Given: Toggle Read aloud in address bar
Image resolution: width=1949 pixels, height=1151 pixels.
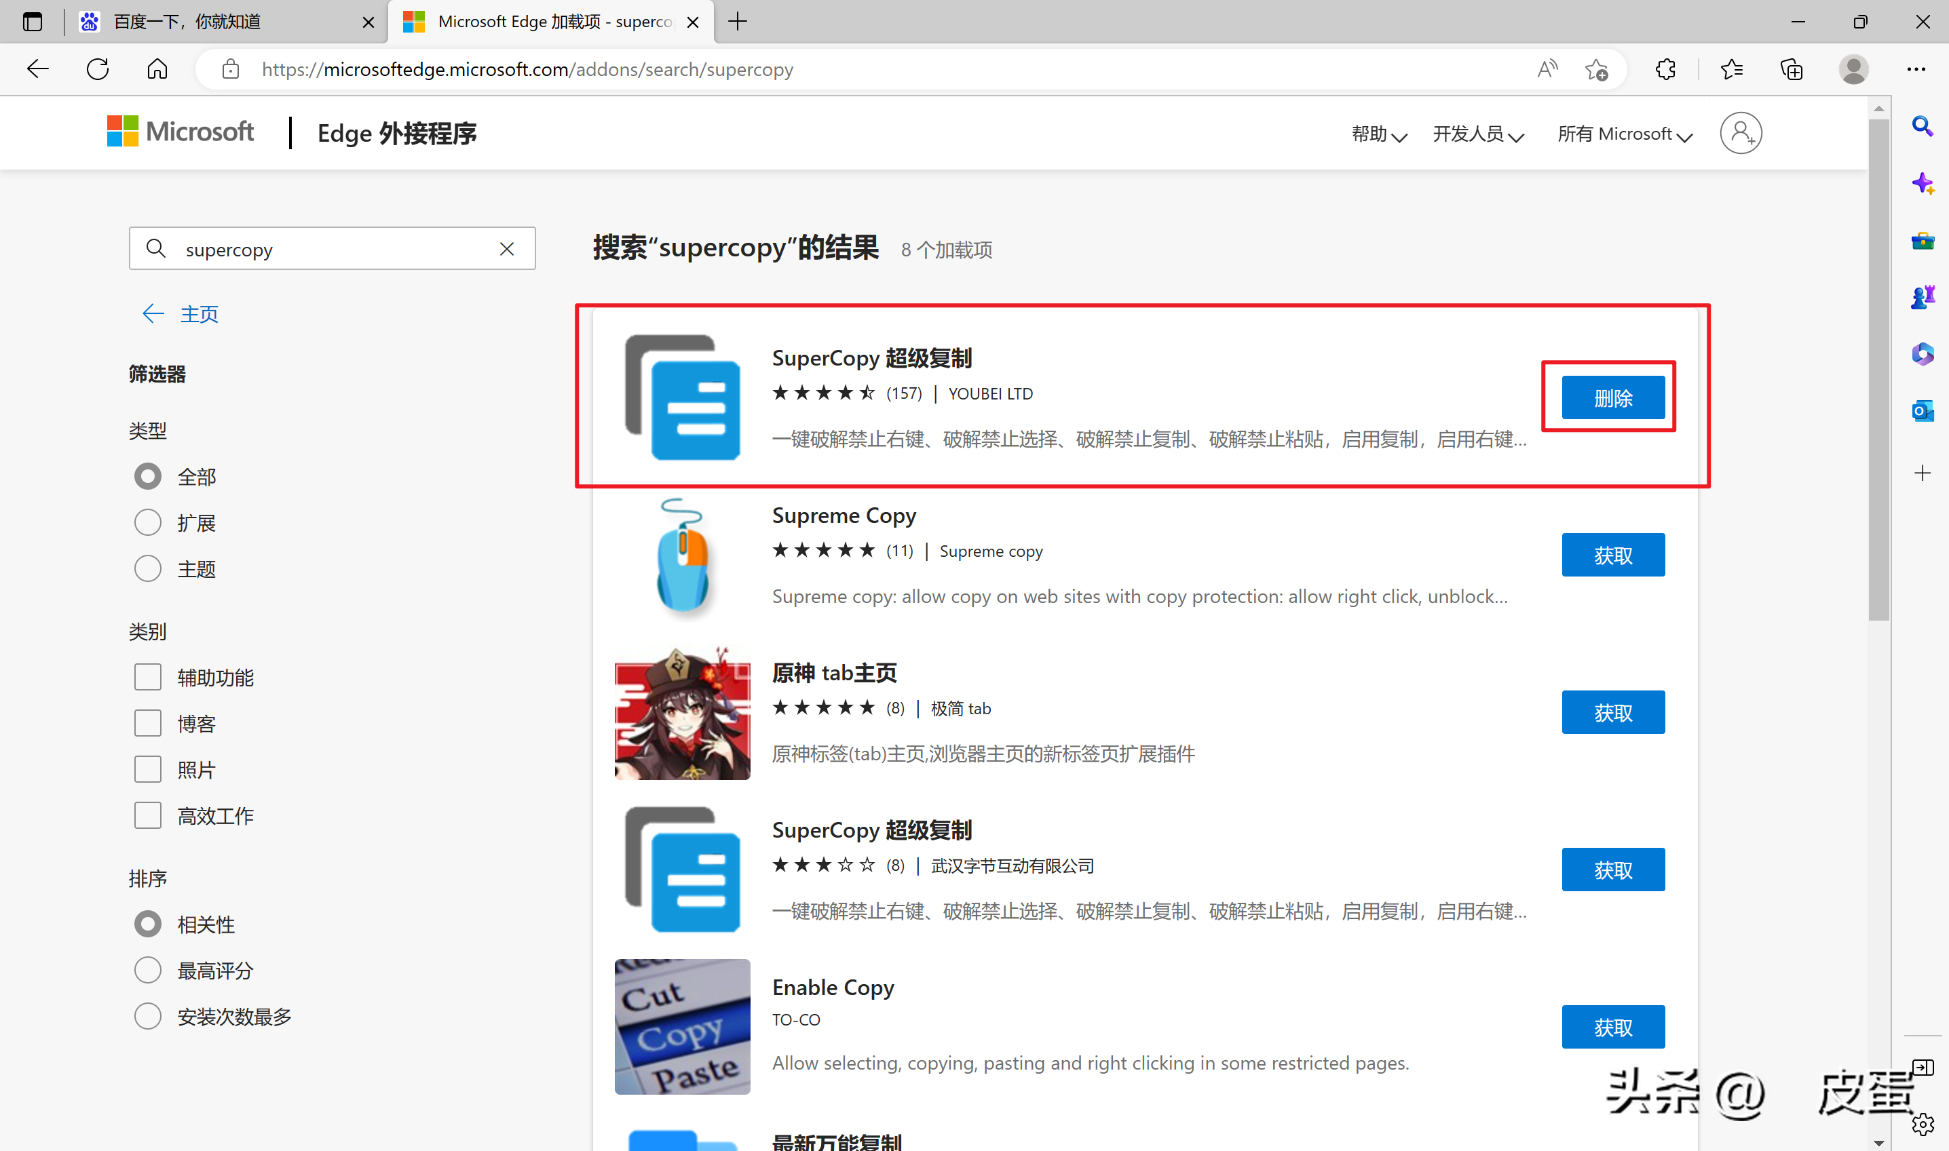Looking at the screenshot, I should 1547,69.
